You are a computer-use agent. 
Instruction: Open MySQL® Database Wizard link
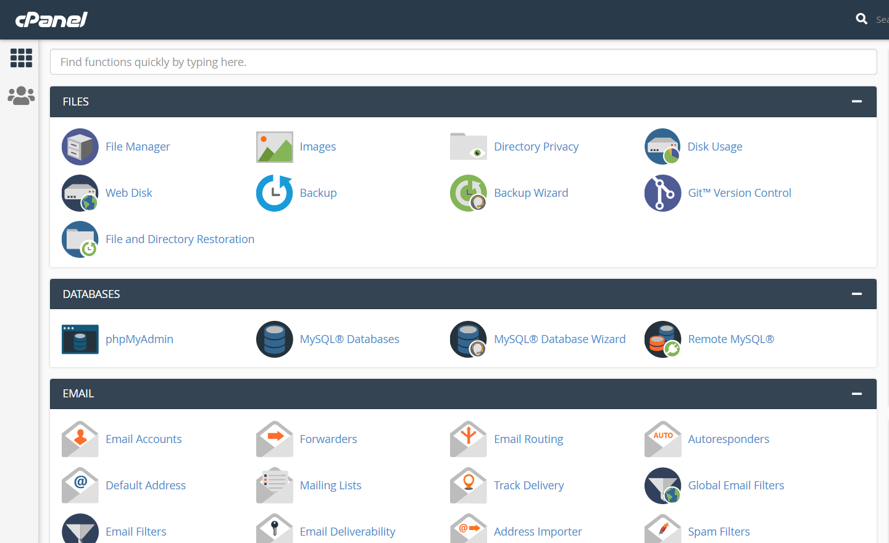click(x=560, y=339)
